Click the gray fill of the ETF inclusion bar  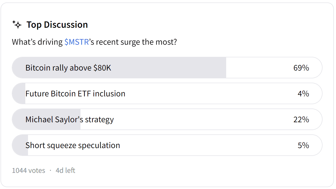click(x=19, y=94)
